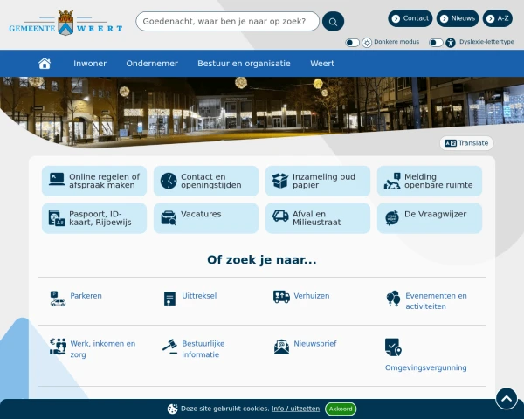Image resolution: width=524 pixels, height=419 pixels.
Task: Click the euro people icon for Werk, inkomen
Action: (58, 347)
